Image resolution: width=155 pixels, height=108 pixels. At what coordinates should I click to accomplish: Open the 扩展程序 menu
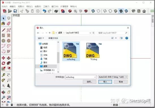click(x=64, y=7)
